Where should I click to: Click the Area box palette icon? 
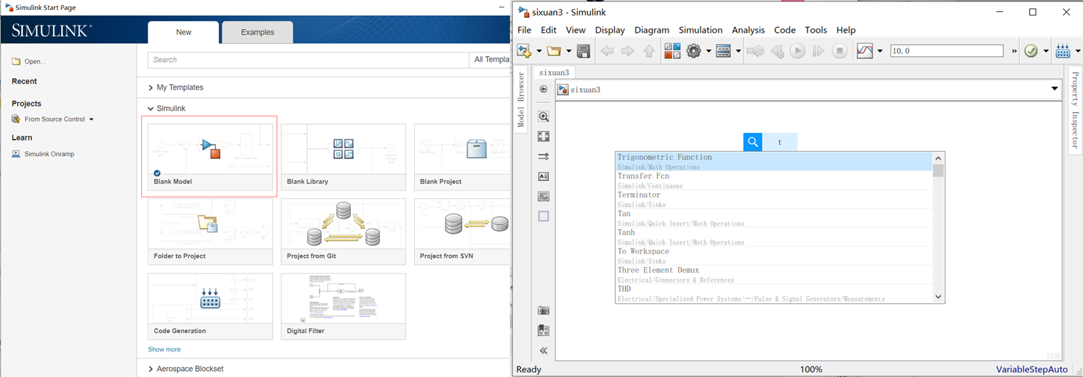coord(544,216)
